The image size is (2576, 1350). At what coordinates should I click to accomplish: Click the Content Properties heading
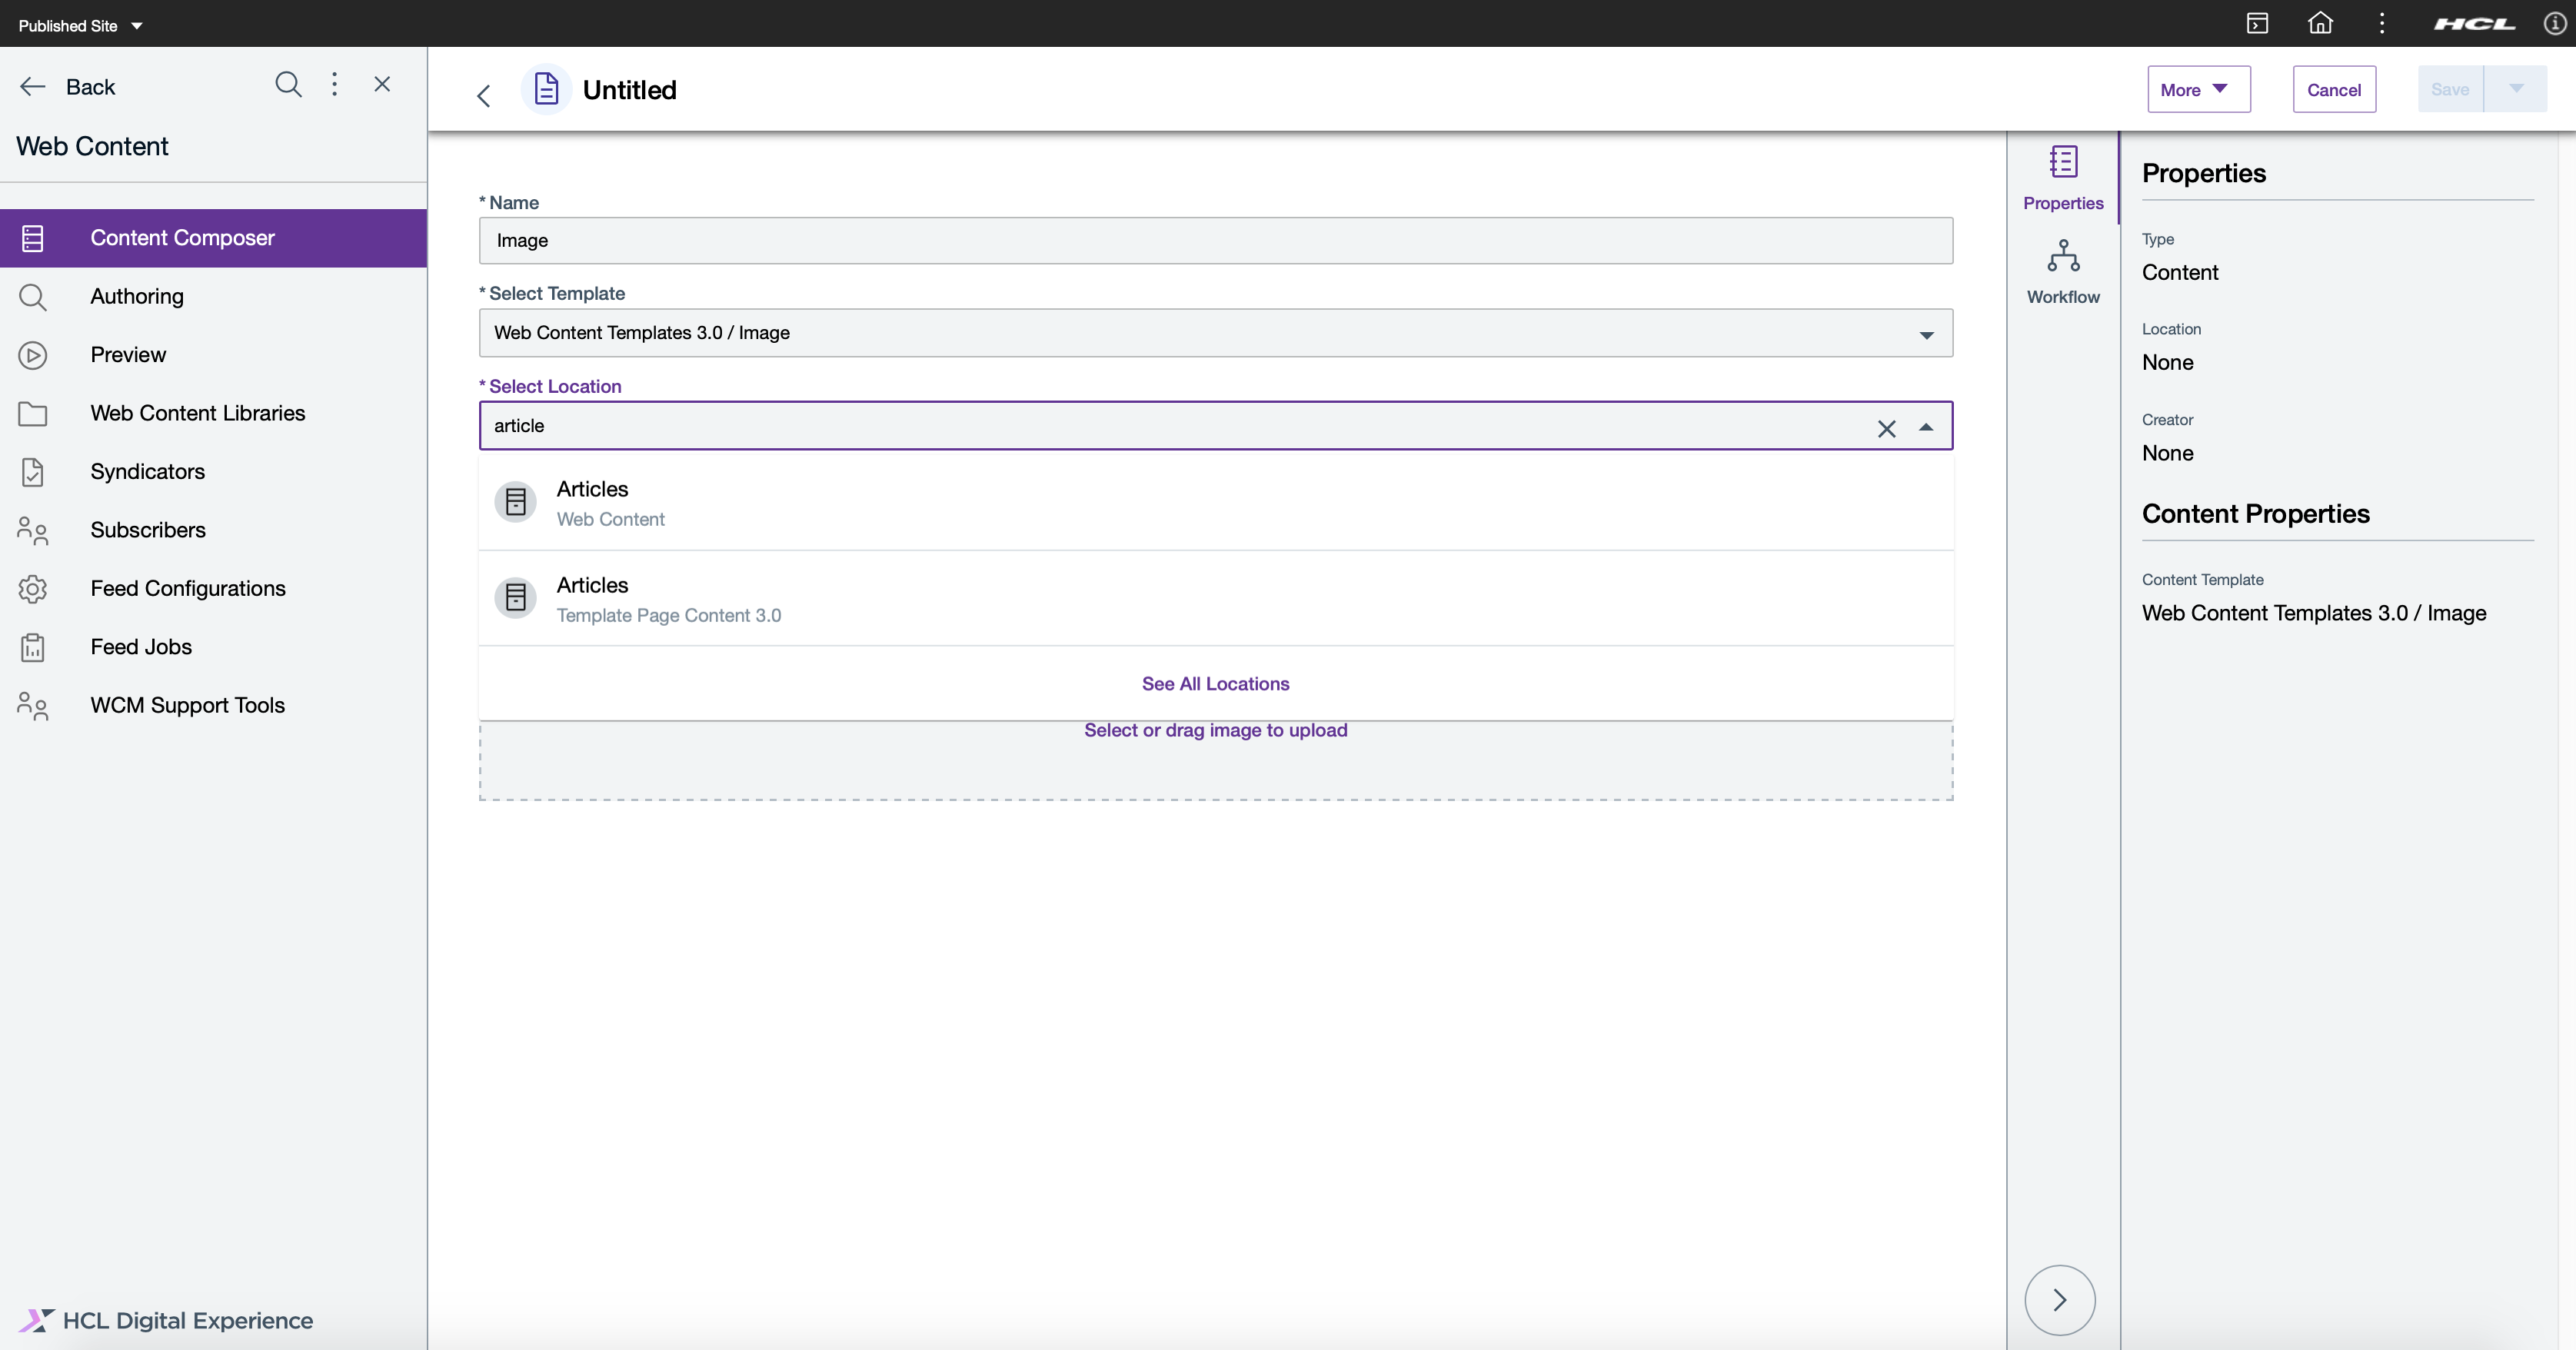point(2256,514)
